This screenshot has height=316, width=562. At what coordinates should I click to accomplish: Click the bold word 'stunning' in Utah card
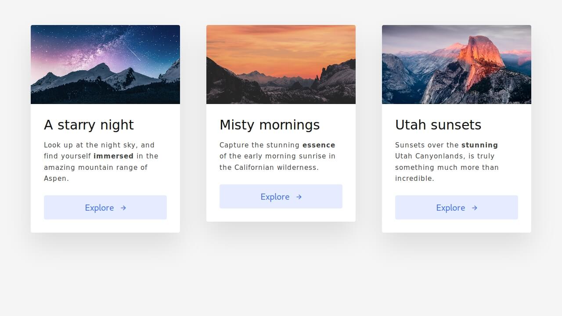coord(479,145)
